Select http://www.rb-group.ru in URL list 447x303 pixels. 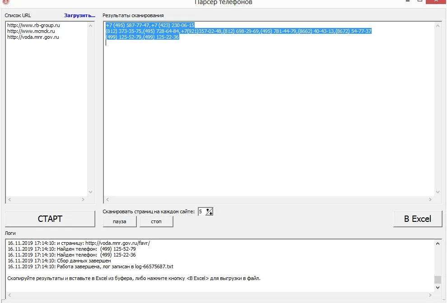pos(34,25)
